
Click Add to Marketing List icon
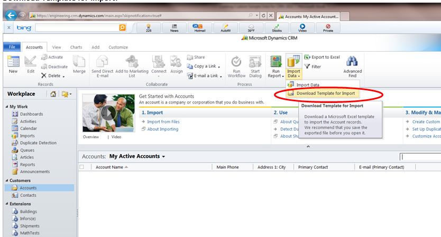tap(132, 61)
